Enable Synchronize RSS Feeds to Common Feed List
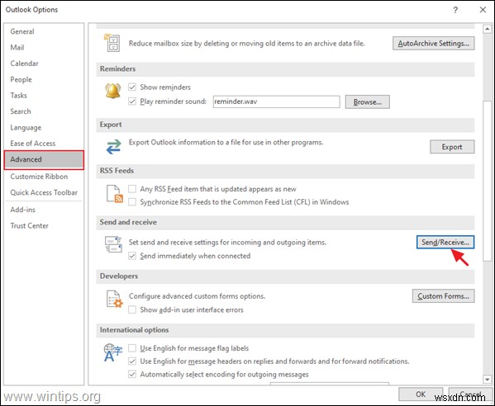The image size is (495, 406). [132, 201]
